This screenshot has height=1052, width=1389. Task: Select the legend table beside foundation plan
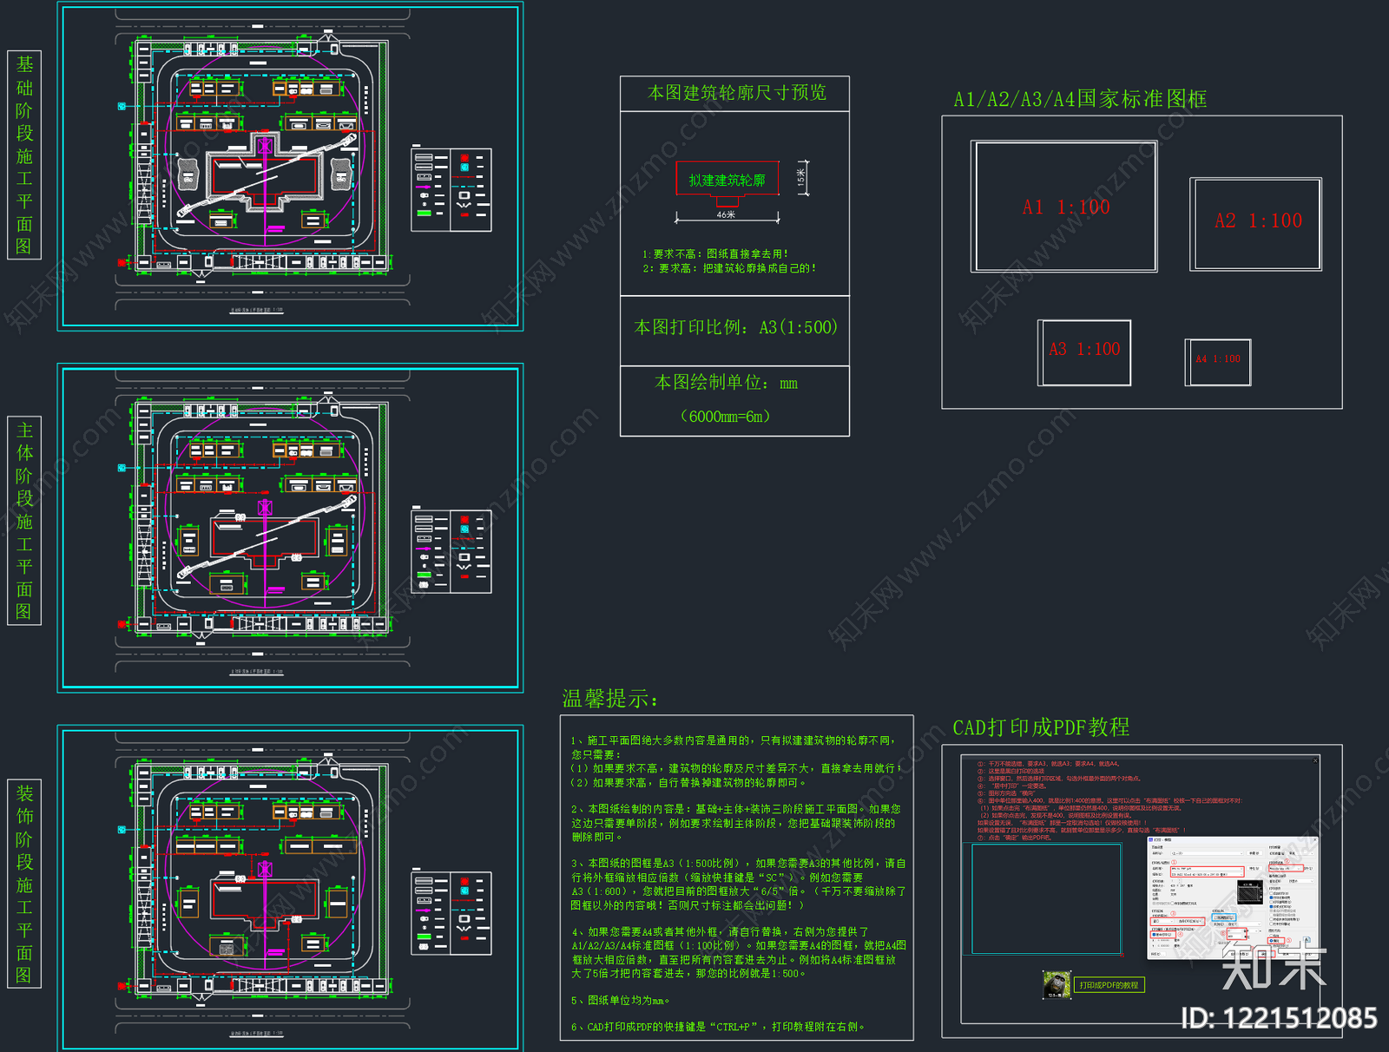click(451, 190)
